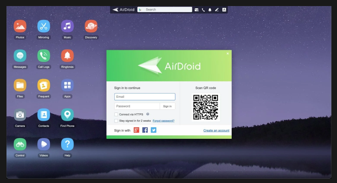Screen dimensions: 337x183
Task: Open the Music app icon
Action: 67,26
